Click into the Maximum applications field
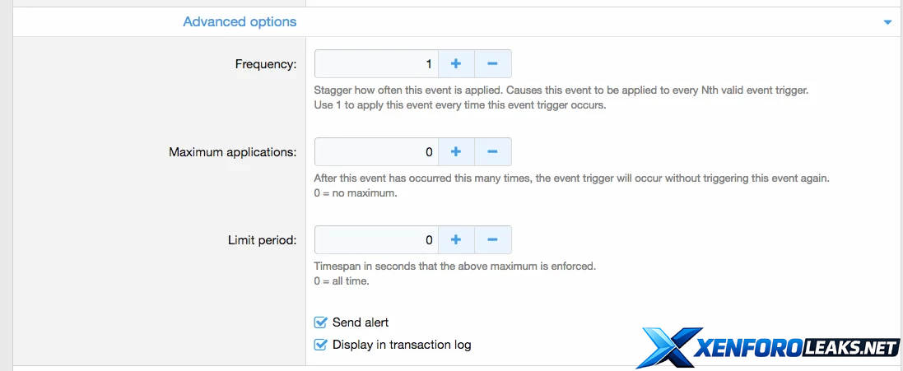This screenshot has height=371, width=903. (376, 151)
